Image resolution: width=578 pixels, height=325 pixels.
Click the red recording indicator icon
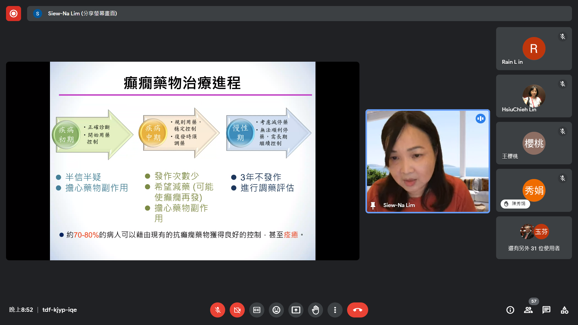(x=14, y=14)
